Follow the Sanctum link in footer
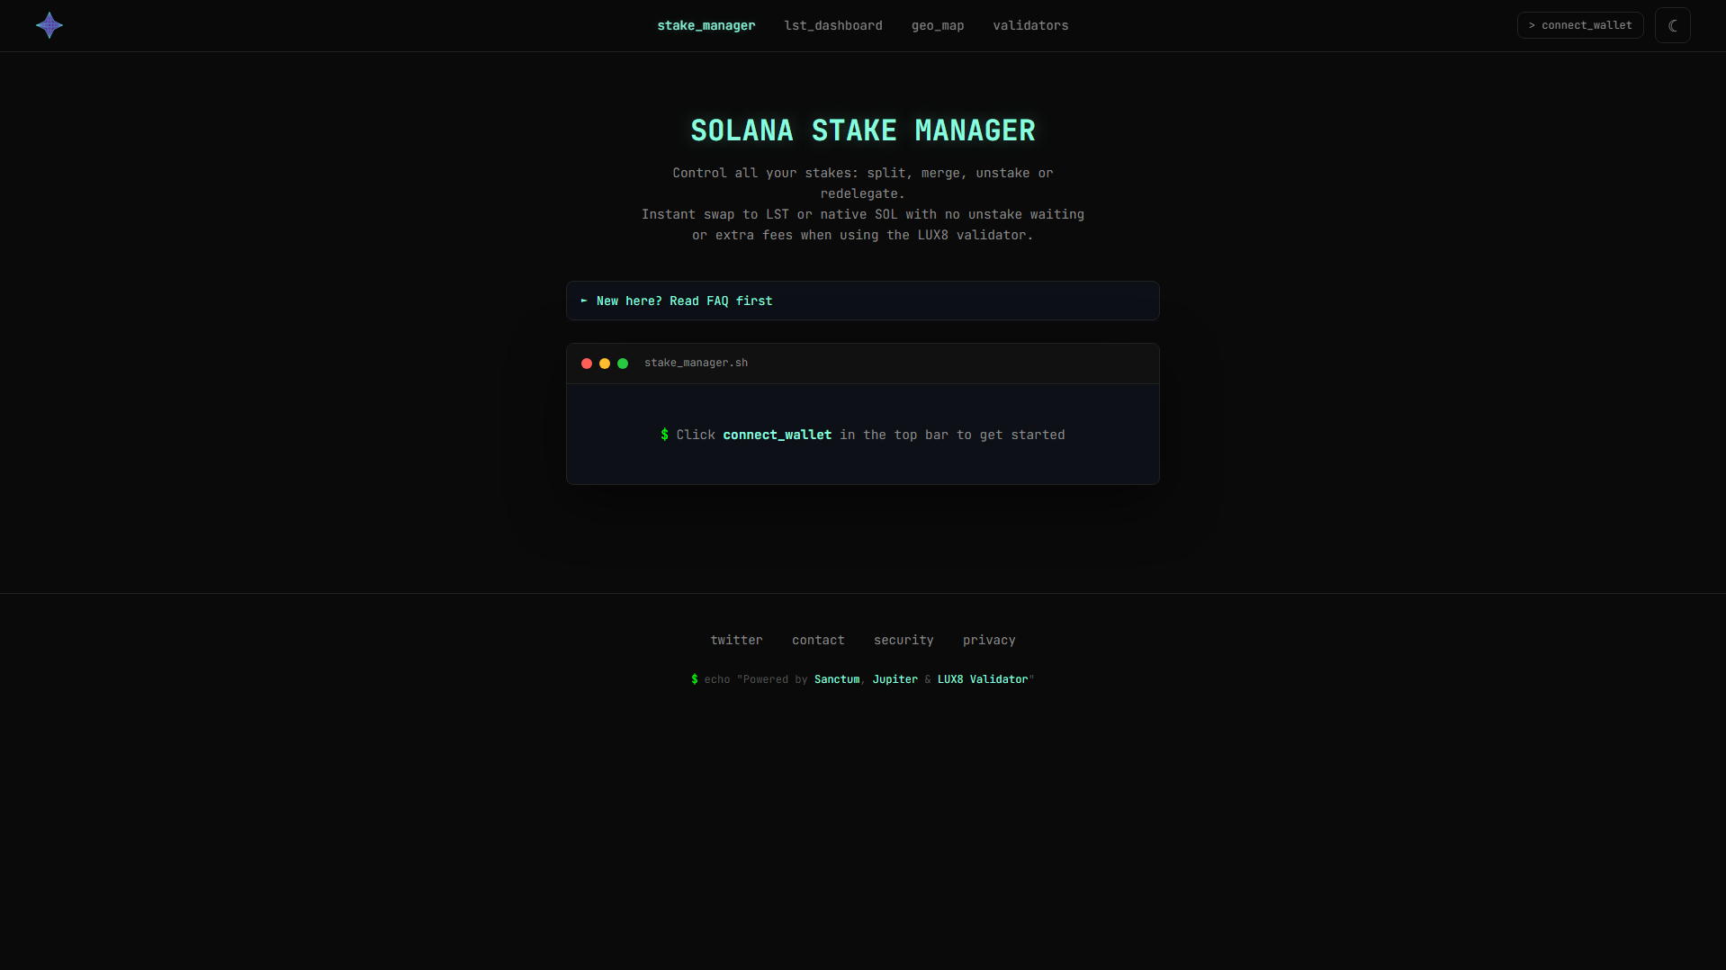The image size is (1726, 970). [x=837, y=679]
